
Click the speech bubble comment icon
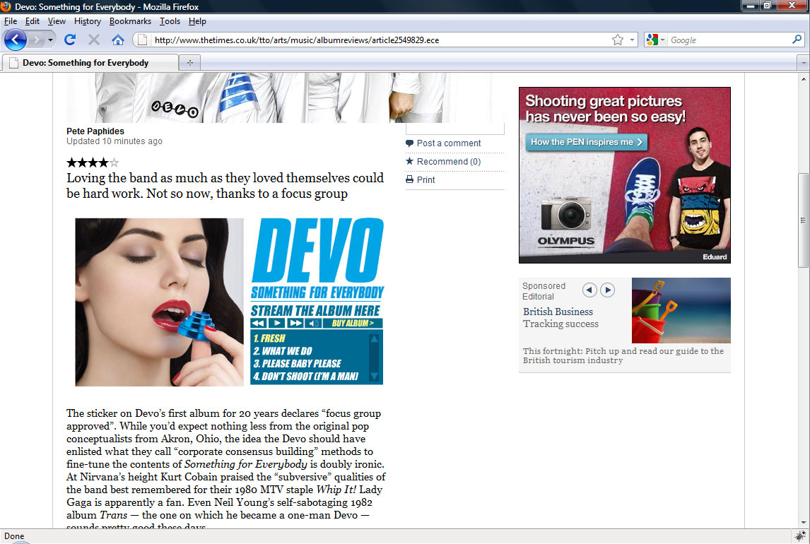pos(410,143)
